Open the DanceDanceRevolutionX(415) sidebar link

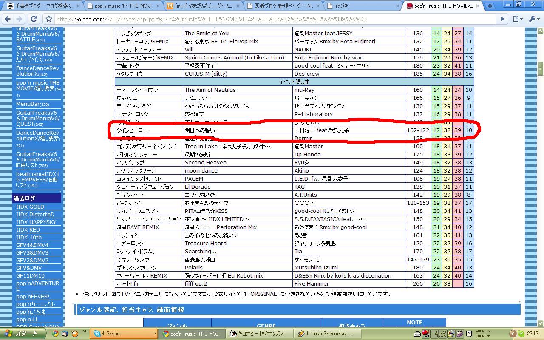37,71
